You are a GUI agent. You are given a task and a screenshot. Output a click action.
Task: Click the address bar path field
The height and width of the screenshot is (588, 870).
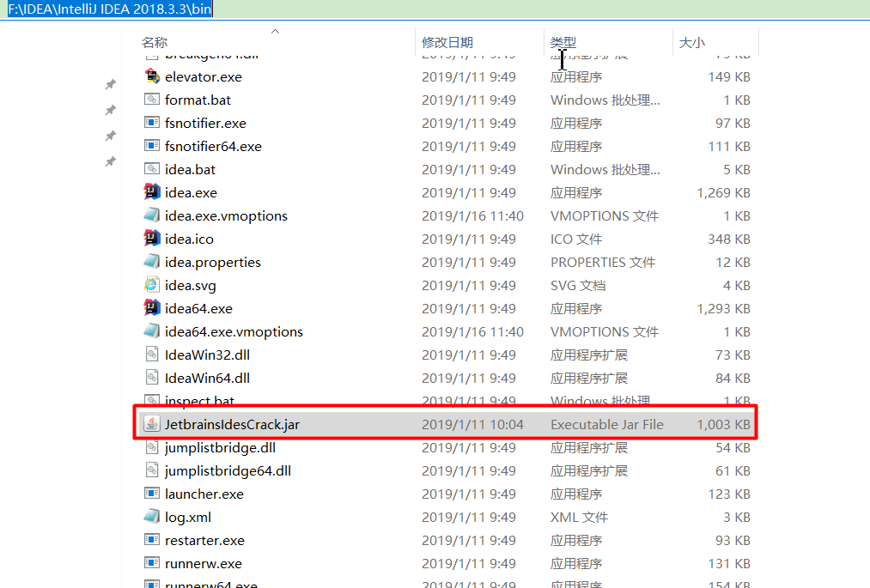[435, 9]
